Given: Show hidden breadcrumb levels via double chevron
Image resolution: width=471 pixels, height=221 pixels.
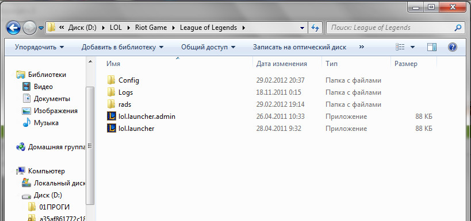Looking at the screenshot, I should pyautogui.click(x=62, y=28).
